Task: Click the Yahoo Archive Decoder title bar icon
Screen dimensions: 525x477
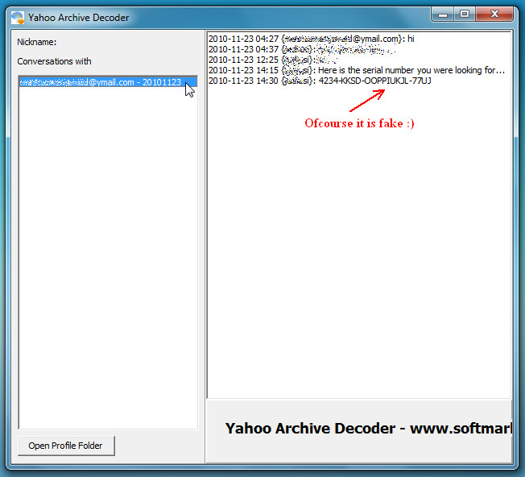Action: click(18, 18)
